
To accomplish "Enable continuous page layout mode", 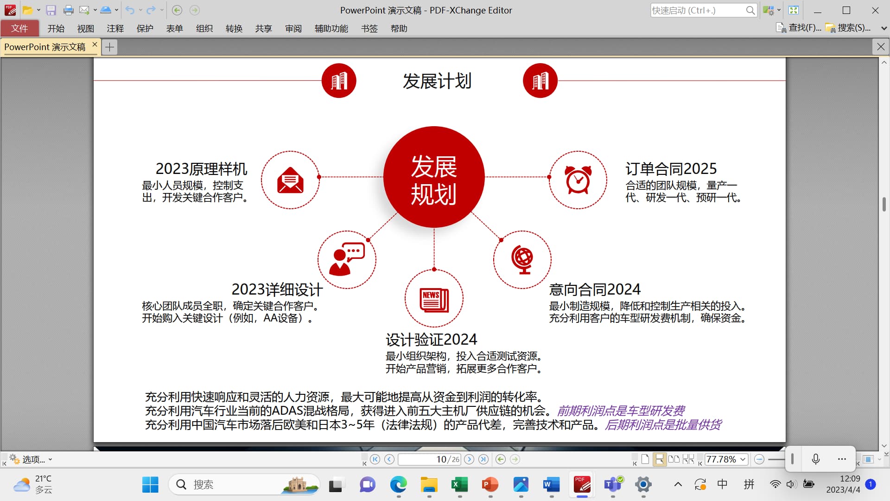I will point(659,459).
